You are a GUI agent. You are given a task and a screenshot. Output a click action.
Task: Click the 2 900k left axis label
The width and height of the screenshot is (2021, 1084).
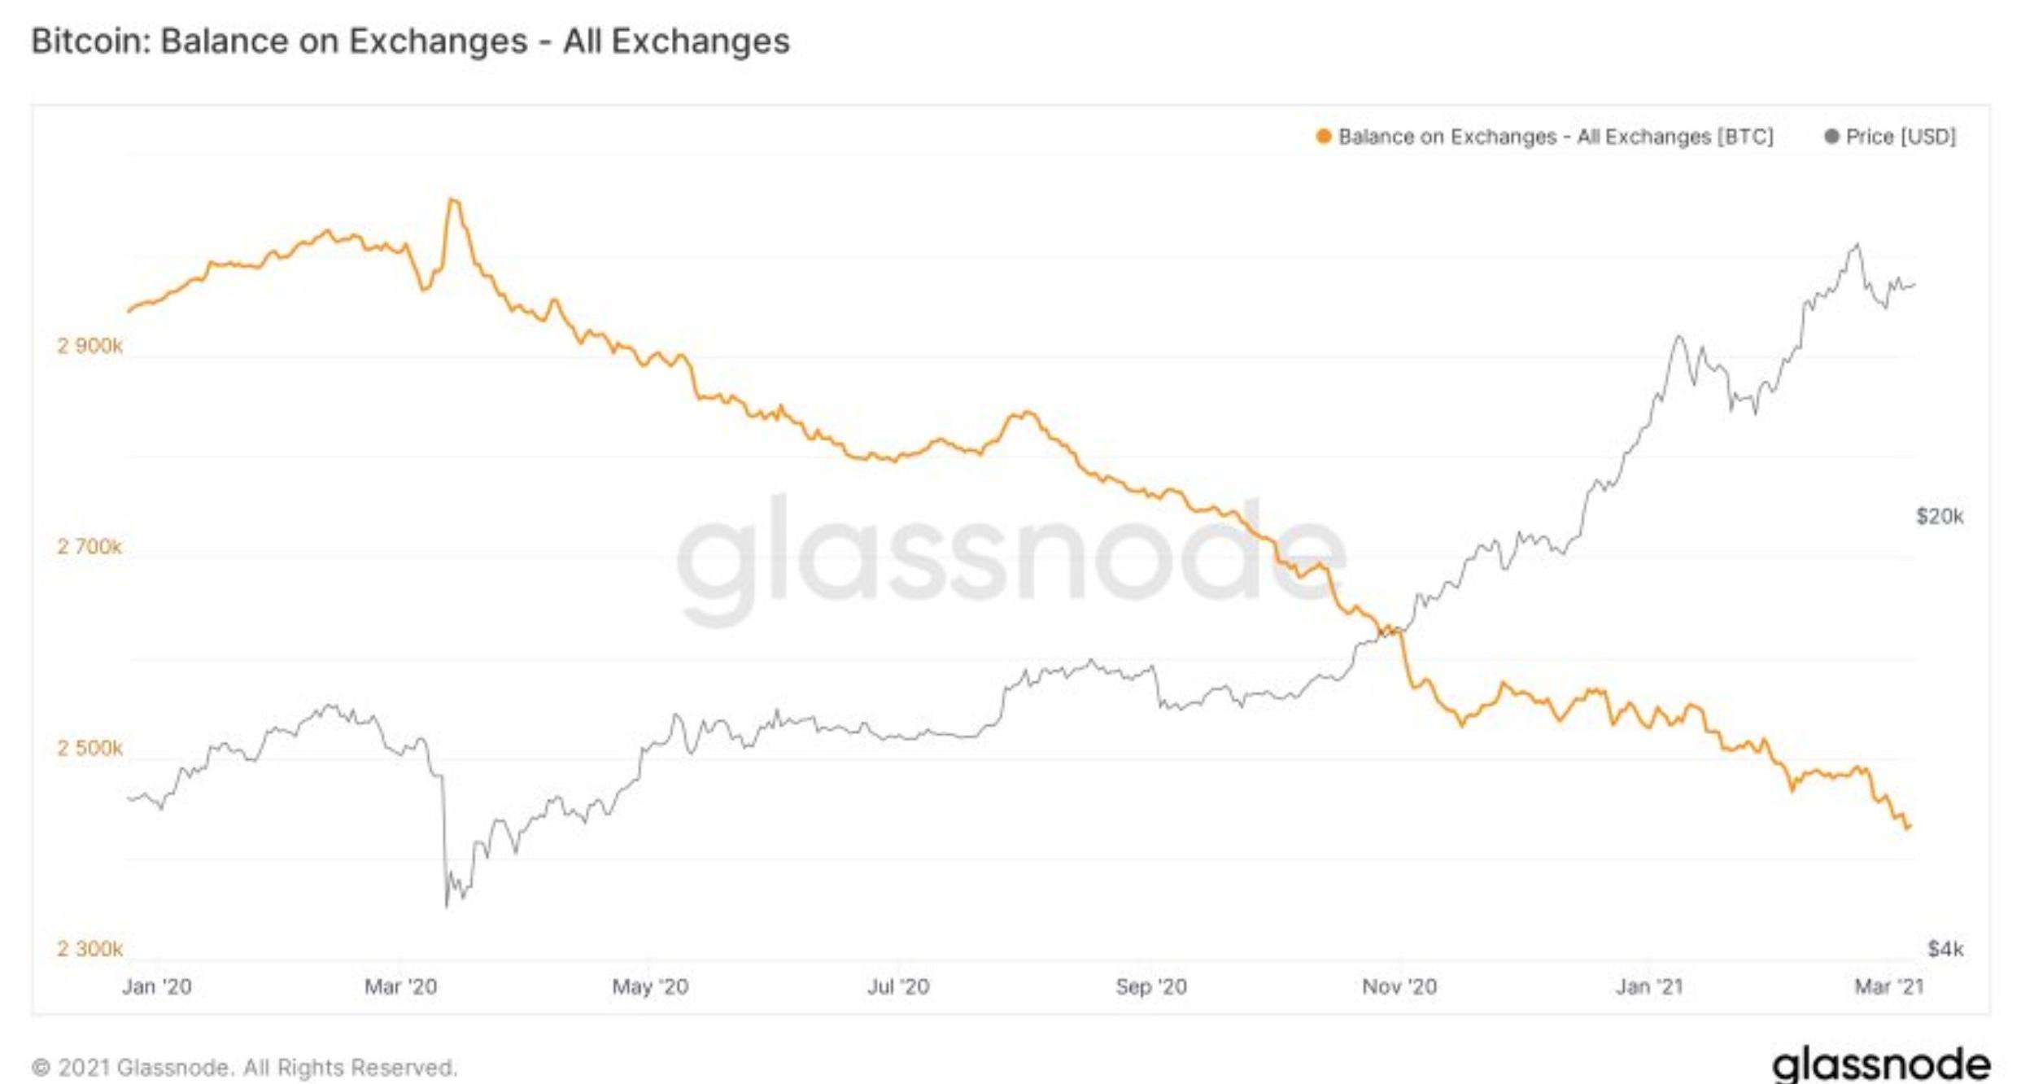click(89, 346)
